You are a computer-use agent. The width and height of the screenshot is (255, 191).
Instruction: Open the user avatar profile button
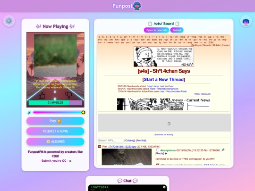[x=246, y=21]
